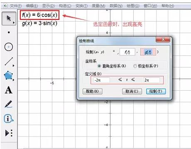The width and height of the screenshot is (191, 149).
Task: Click the -5 label on x-axis
Action: [x=52, y=83]
